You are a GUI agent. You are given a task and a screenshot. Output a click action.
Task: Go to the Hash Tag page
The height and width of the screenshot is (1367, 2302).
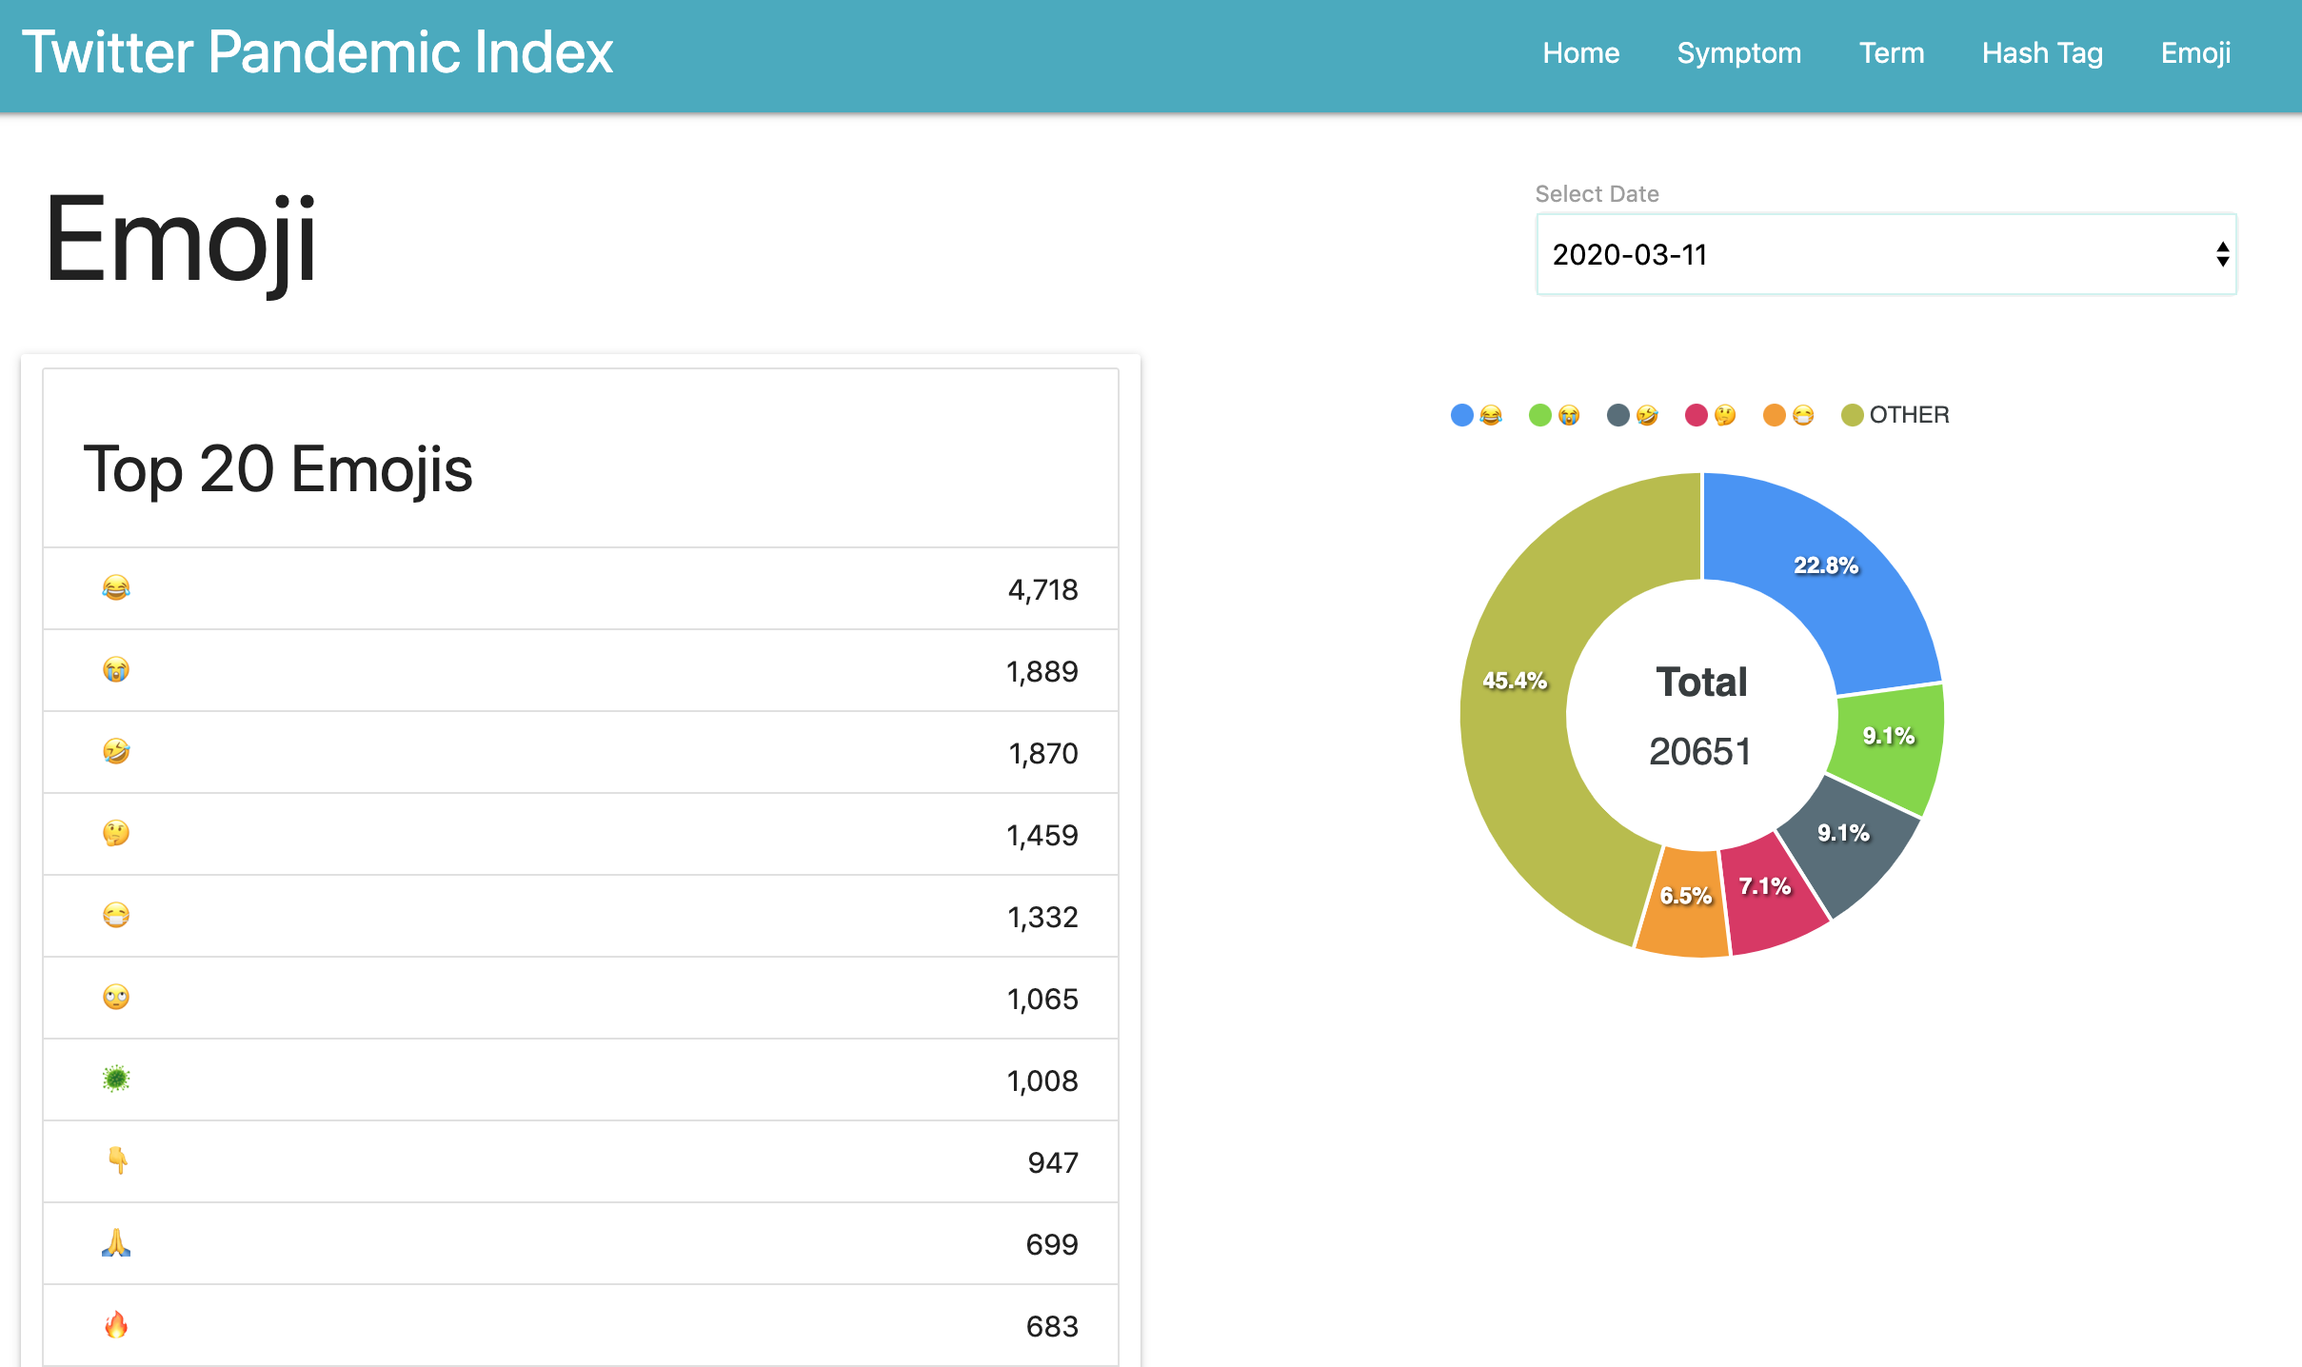2042,53
